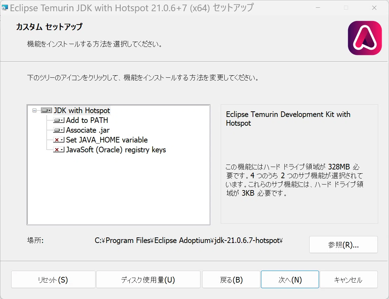
Task: Open the JDK with Hotspot feature drive icon
Action: coord(47,111)
